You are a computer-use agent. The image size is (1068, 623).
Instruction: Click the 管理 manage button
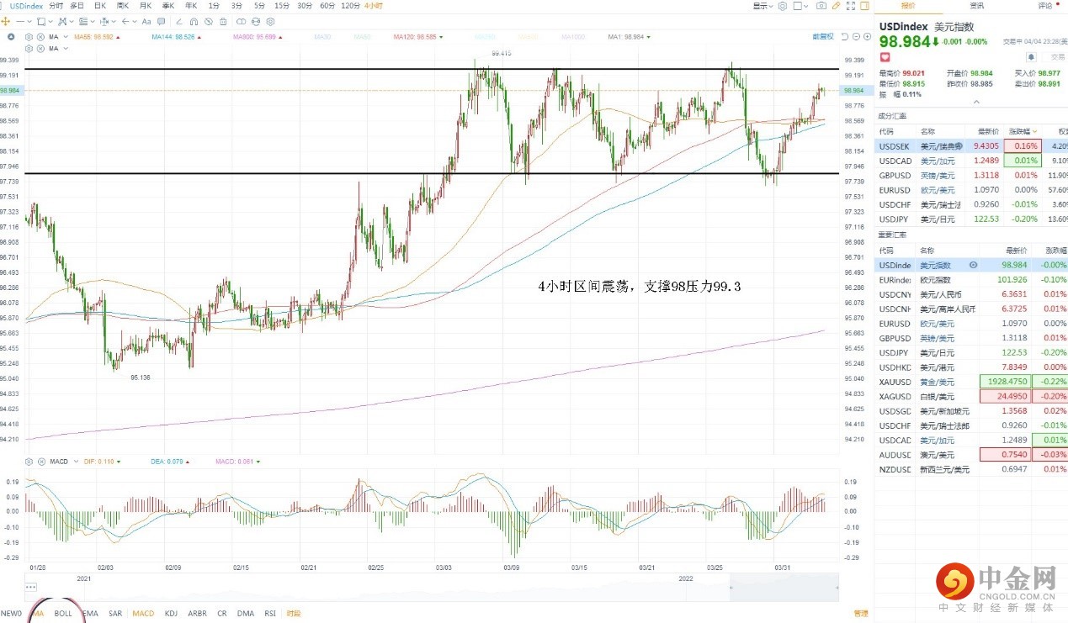(860, 614)
